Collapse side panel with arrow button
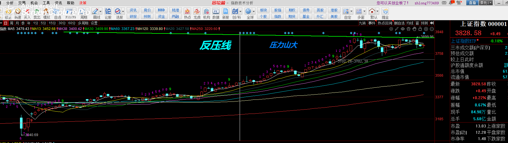508x143 pixels. coord(432,23)
